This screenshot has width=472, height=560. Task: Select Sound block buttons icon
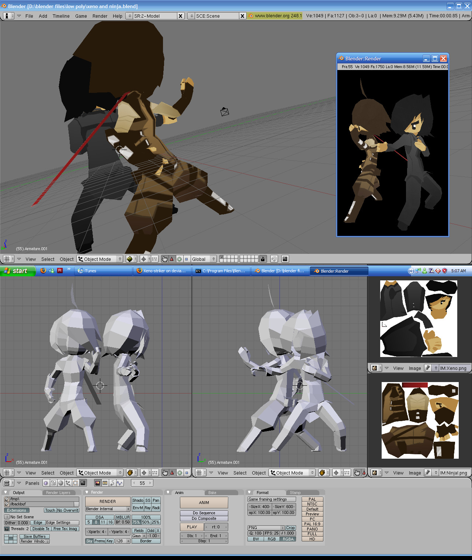click(x=120, y=483)
